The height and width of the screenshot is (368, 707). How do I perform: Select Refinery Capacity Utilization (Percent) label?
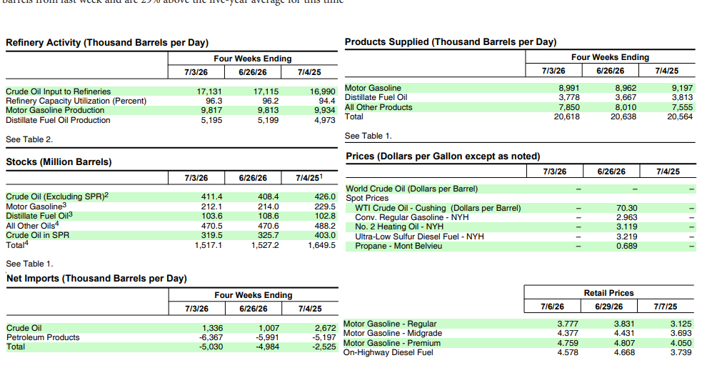[76, 101]
